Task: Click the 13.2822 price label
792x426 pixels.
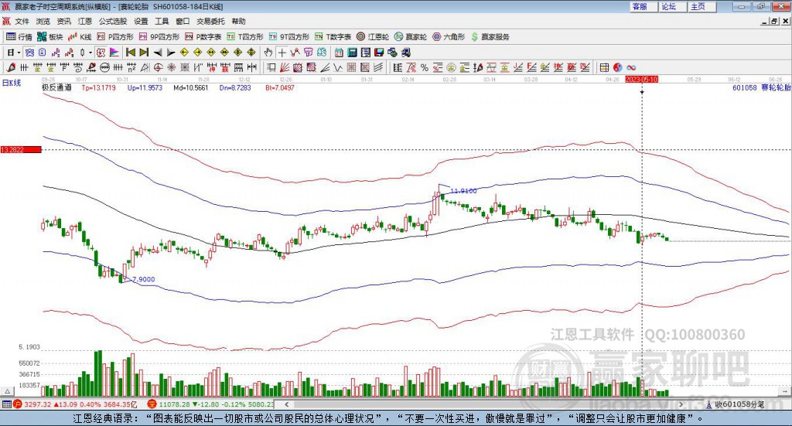Action: 21,149
